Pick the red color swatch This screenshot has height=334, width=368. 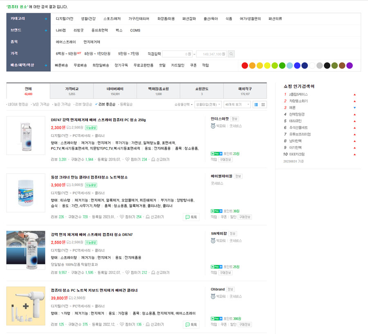(x=245, y=65)
